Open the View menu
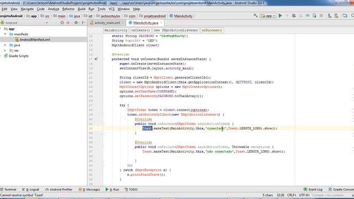 14,9
